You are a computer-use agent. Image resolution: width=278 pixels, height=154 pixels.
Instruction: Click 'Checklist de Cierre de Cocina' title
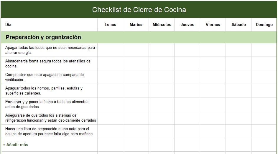pos(139,10)
